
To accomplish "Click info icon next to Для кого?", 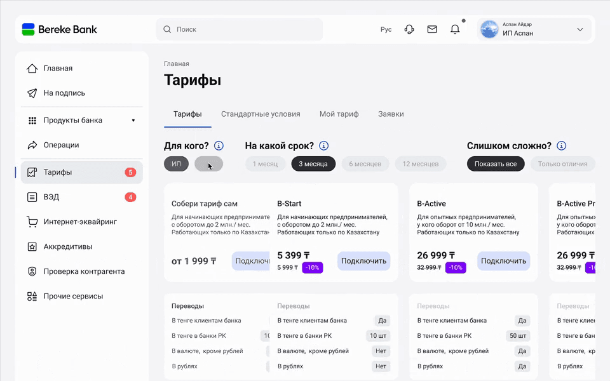I will click(x=219, y=146).
